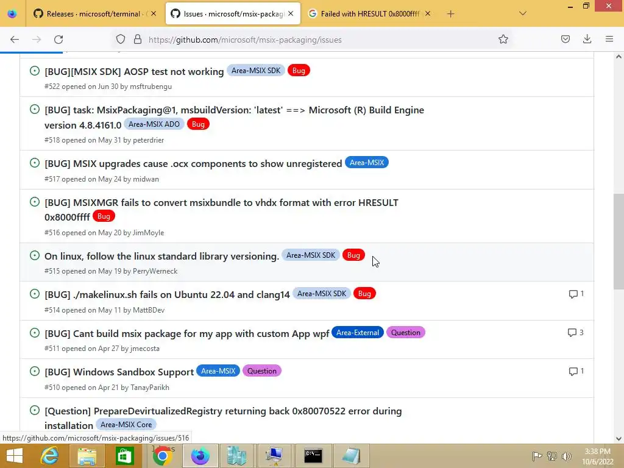Click the Area-External label
The height and width of the screenshot is (468, 624).
357,332
